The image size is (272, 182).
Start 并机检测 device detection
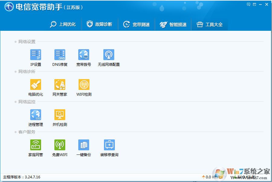click(60, 118)
